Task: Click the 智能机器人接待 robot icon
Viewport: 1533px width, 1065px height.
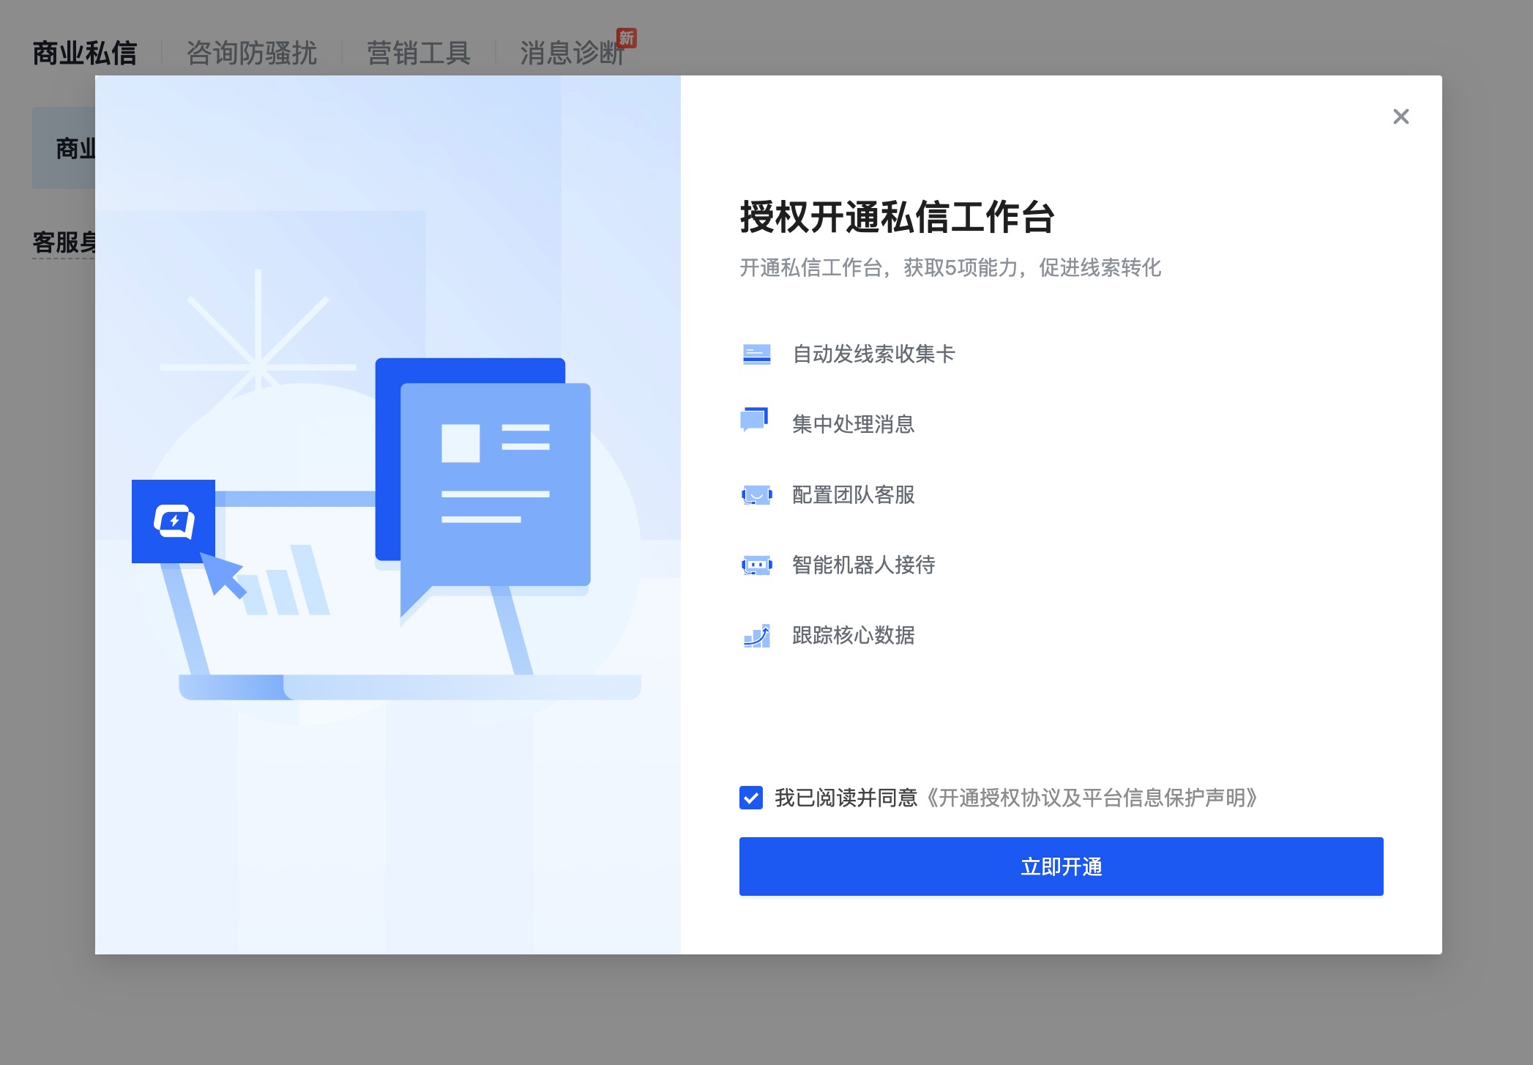Action: click(x=756, y=565)
